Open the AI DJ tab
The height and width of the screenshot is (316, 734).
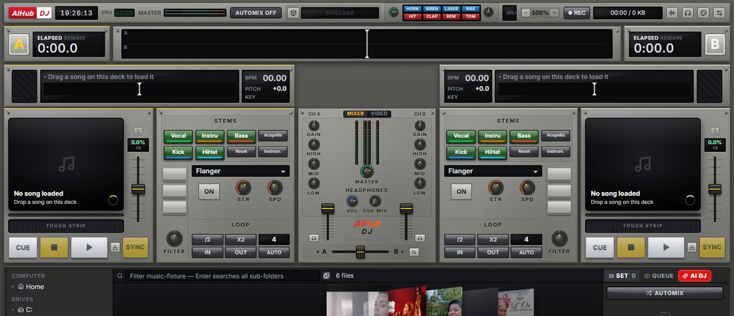tap(695, 276)
